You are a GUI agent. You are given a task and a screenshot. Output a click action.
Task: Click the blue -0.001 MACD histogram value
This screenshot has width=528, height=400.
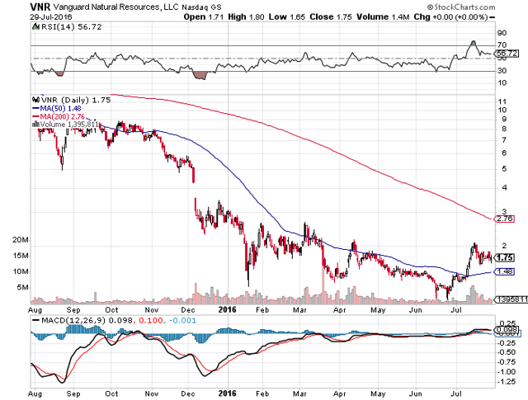click(x=182, y=320)
